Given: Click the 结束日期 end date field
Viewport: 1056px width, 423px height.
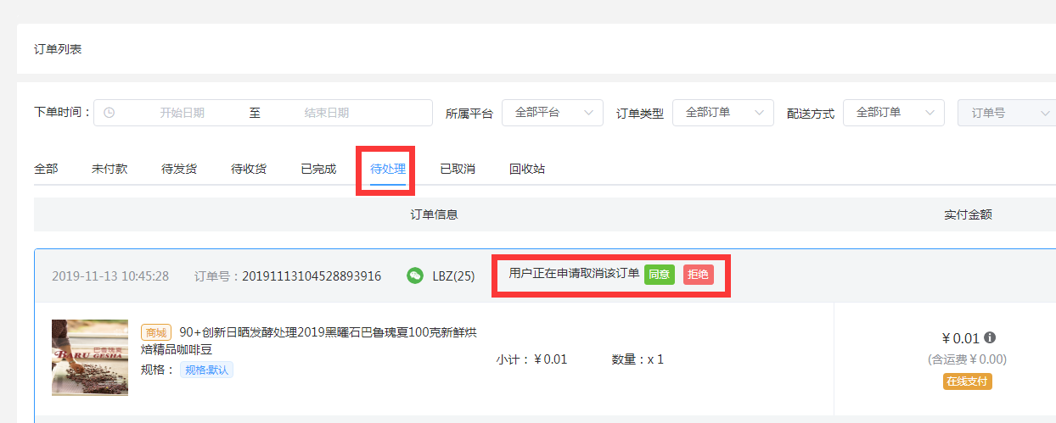Looking at the screenshot, I should (x=327, y=113).
